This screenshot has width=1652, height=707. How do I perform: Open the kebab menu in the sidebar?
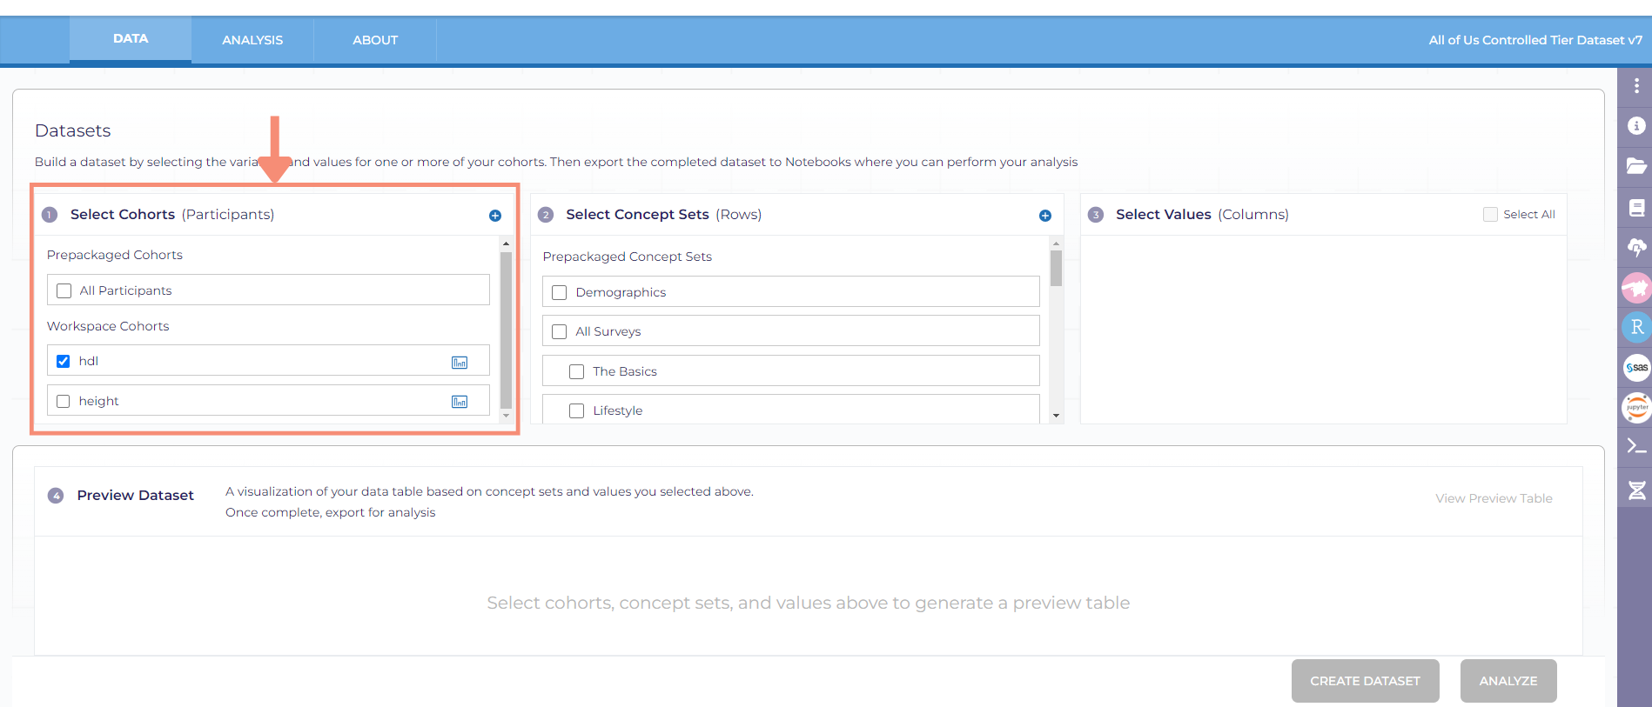point(1636,86)
